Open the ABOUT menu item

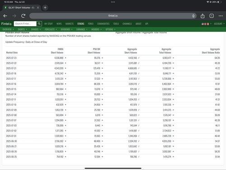(x=138, y=24)
